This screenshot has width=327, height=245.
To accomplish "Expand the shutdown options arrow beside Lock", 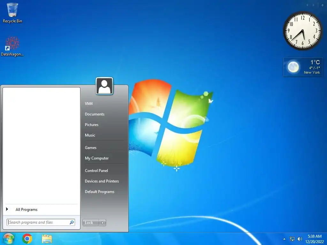I will [102, 223].
